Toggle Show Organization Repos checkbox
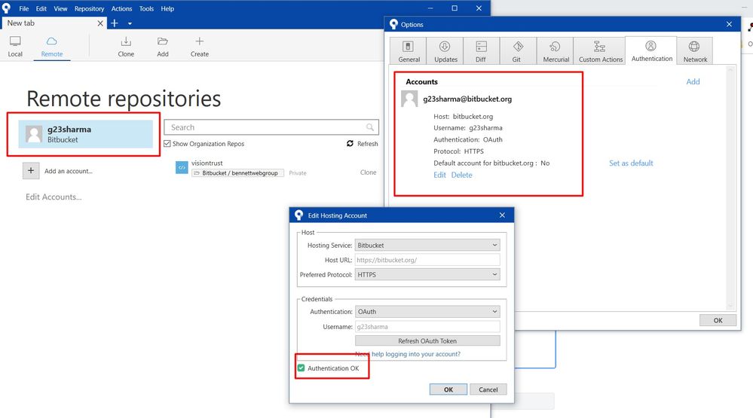Viewport: 753px width, 418px height. click(167, 144)
